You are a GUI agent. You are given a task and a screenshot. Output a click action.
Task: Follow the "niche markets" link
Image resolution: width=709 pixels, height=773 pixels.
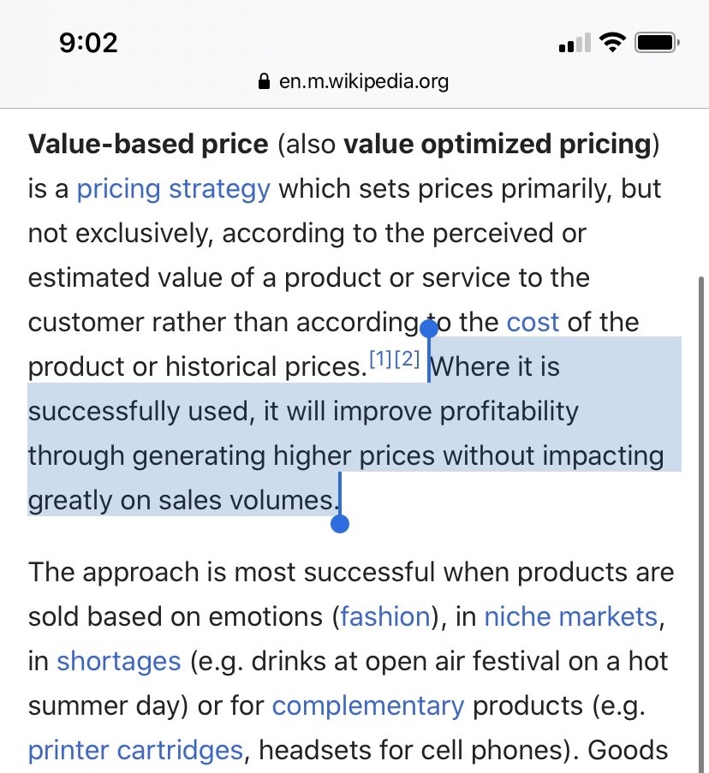[x=570, y=616]
